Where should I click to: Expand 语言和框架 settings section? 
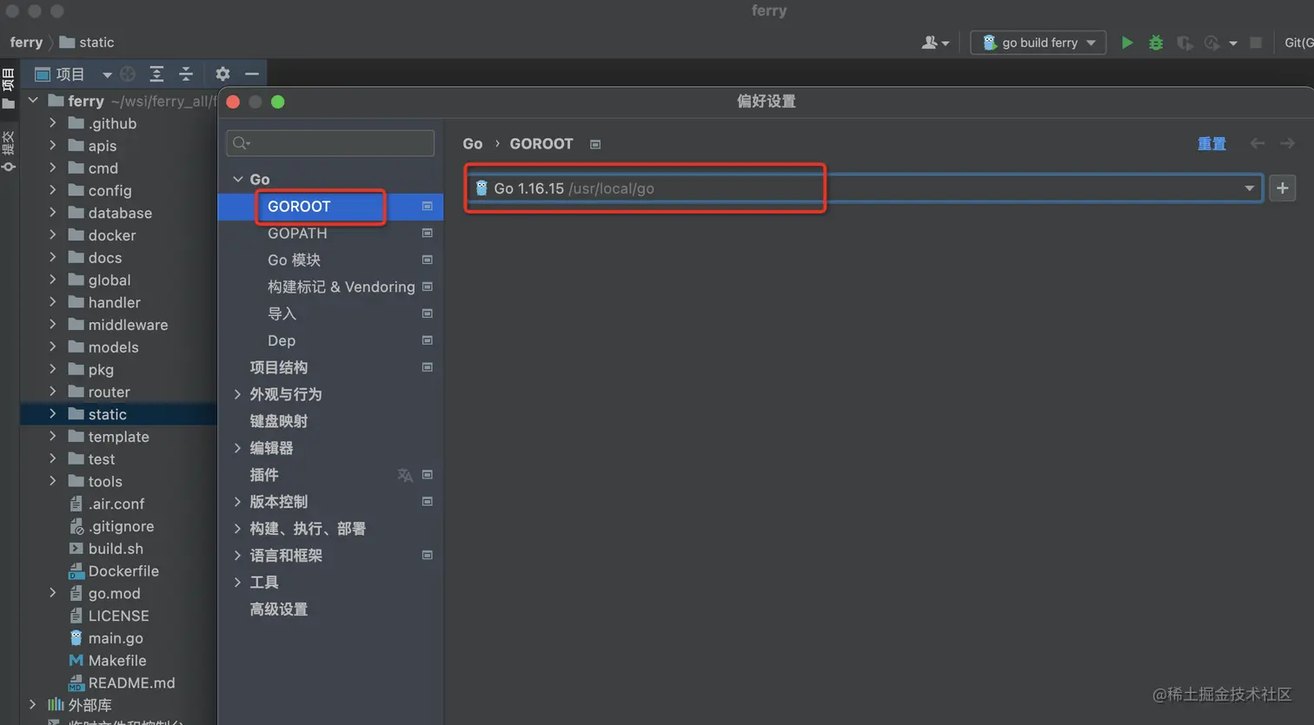237,556
